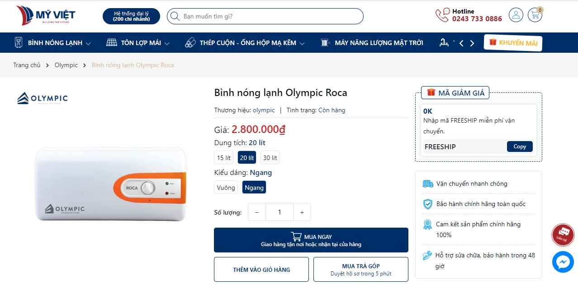Open the Khuyến Mãi promotions tab
Image resolution: width=578 pixels, height=284 pixels.
(513, 43)
